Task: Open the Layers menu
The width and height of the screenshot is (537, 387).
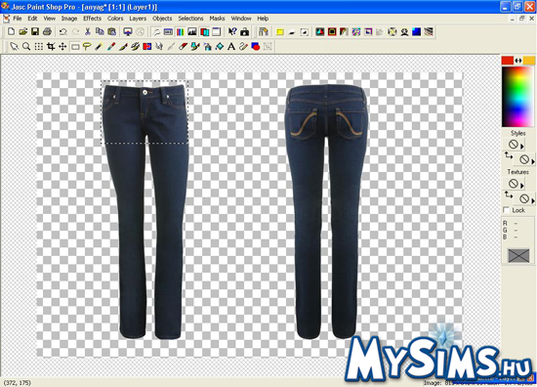Action: [138, 19]
